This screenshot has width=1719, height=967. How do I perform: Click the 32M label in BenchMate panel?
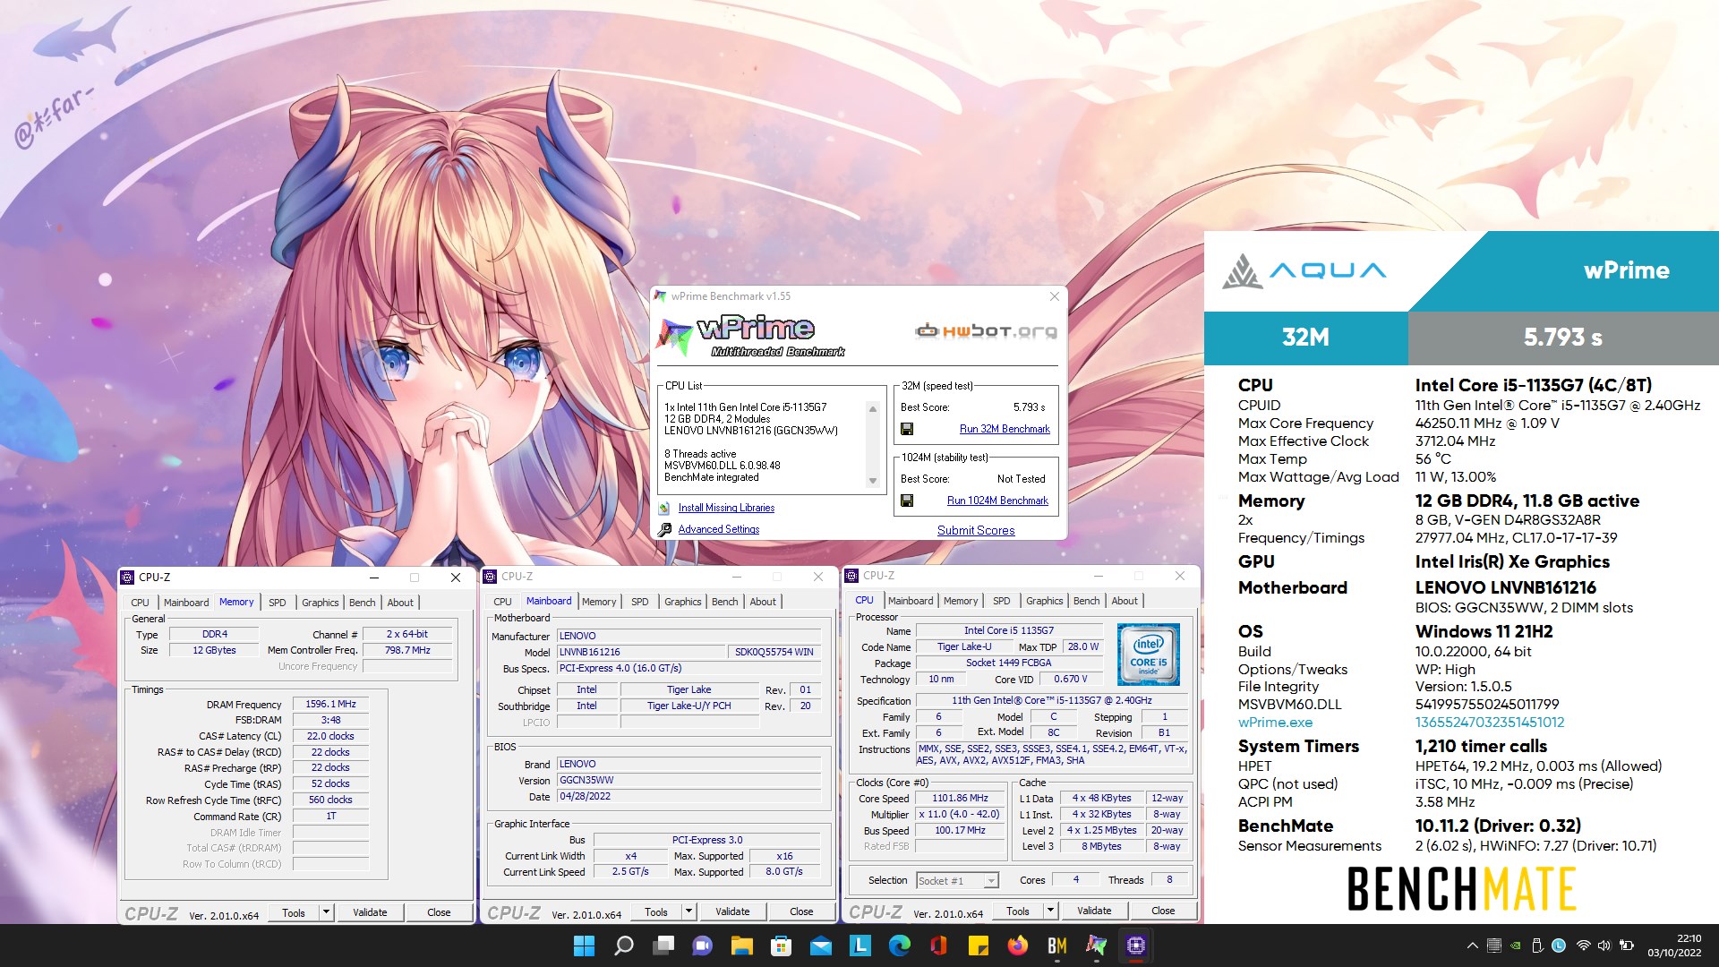click(1305, 338)
